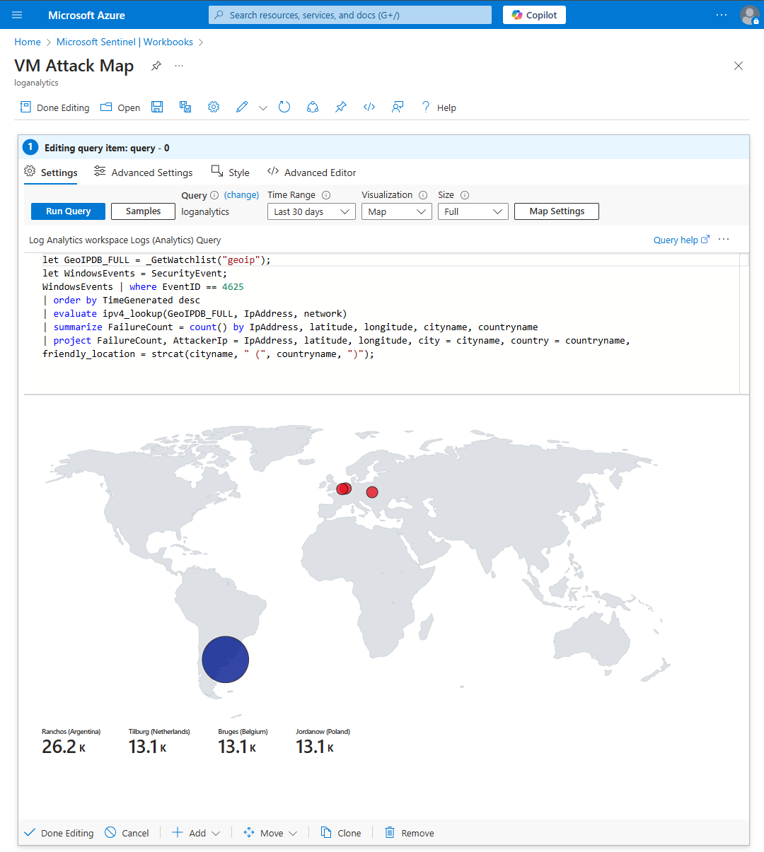
Task: Pin the workbook to dashboard
Action: click(x=341, y=107)
